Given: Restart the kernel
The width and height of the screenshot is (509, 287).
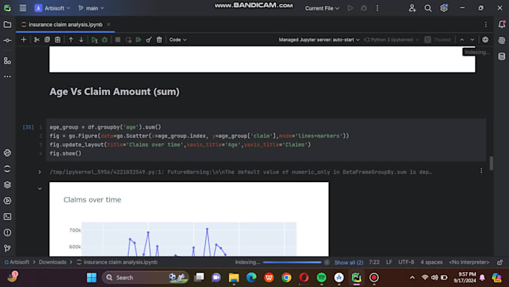Looking at the screenshot, I should click(129, 40).
